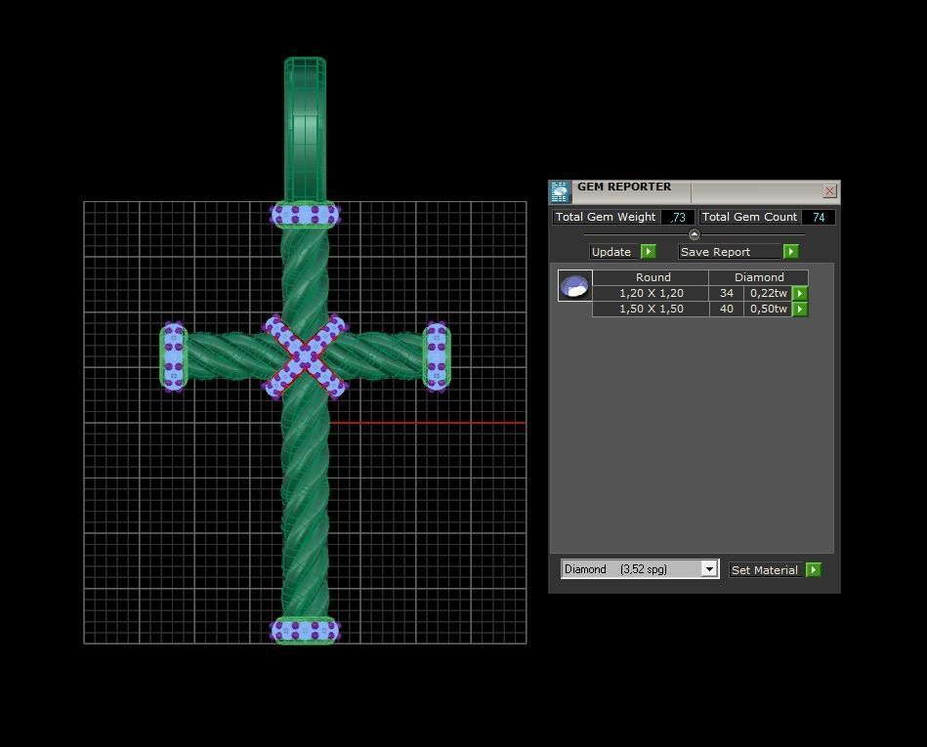
Task: Click the 0,22tw weight cell
Action: click(768, 293)
